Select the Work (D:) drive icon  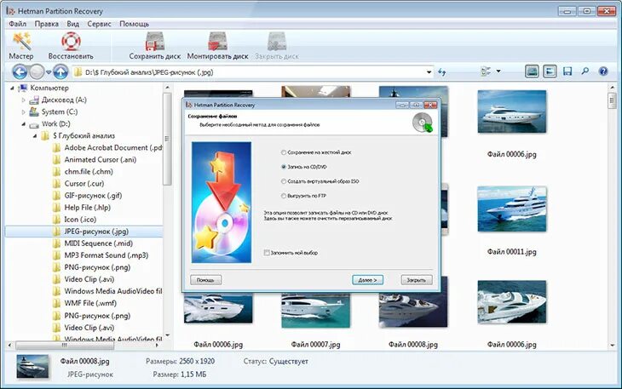point(35,124)
